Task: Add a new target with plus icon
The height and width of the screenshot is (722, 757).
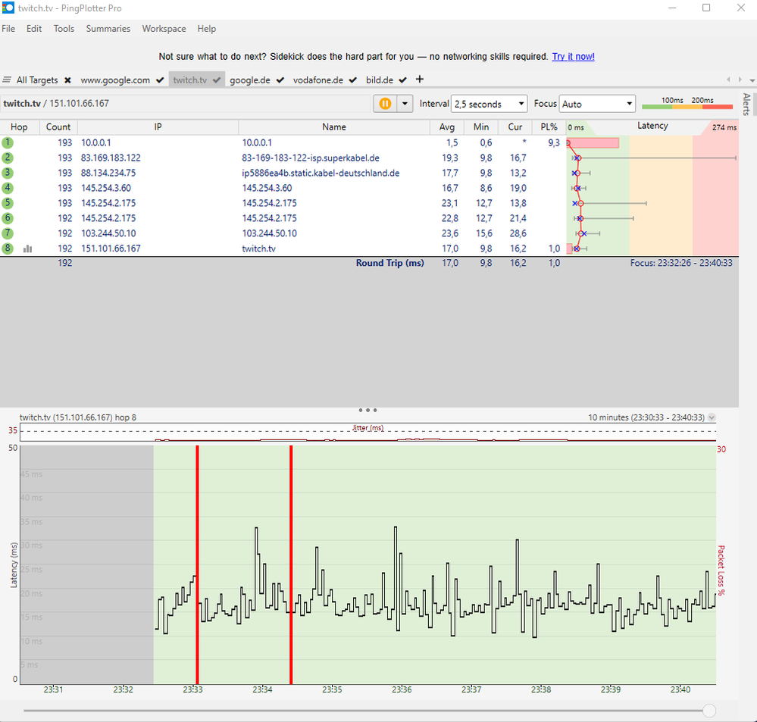Action: (x=420, y=80)
